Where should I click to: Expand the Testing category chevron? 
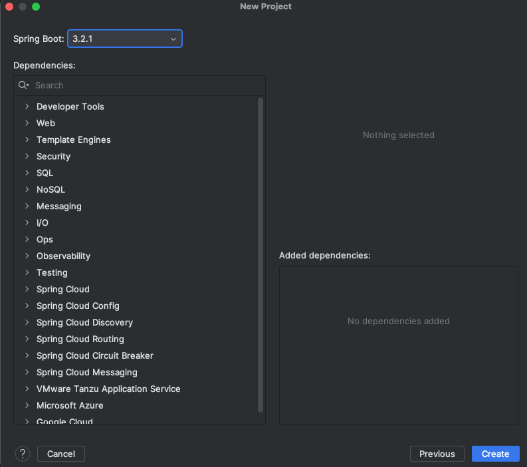pyautogui.click(x=27, y=272)
